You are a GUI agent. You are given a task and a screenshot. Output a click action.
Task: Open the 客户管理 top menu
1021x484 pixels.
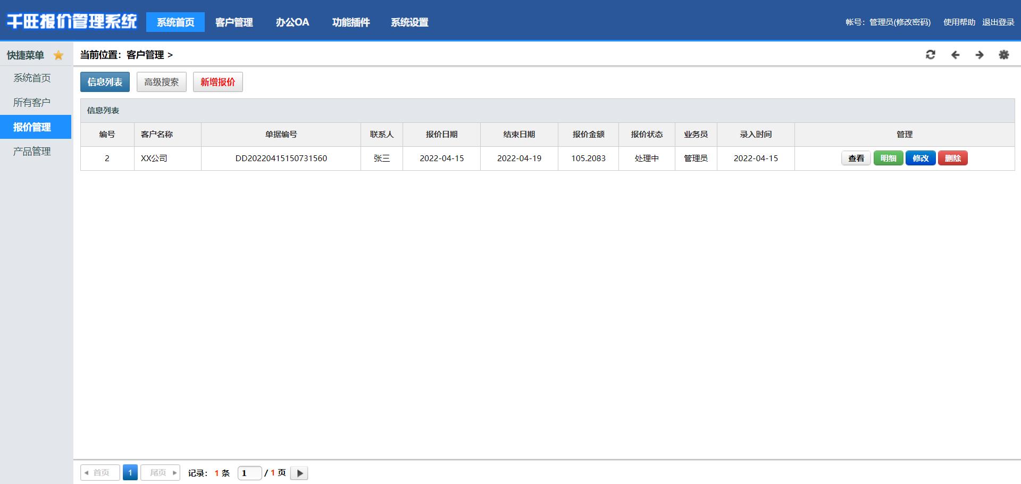pyautogui.click(x=234, y=22)
